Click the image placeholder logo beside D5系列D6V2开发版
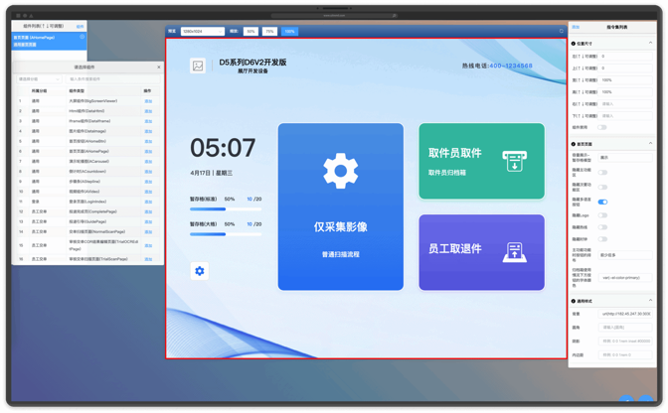Screen dimensions: 668x413 (x=199, y=66)
